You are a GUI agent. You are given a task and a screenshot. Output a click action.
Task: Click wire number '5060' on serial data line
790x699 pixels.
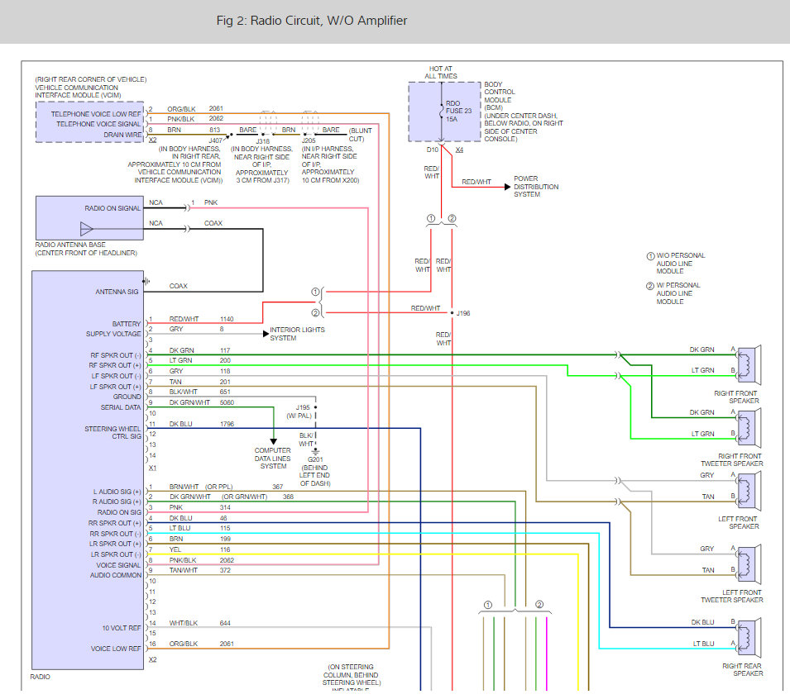(227, 402)
